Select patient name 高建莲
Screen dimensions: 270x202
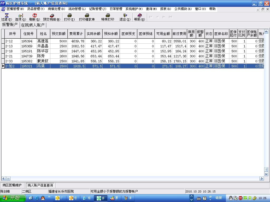(44, 41)
